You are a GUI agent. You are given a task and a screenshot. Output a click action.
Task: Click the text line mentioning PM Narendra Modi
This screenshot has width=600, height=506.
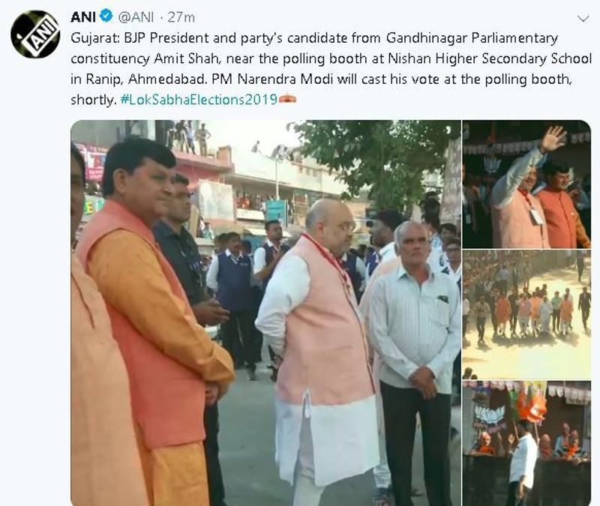coord(321,79)
